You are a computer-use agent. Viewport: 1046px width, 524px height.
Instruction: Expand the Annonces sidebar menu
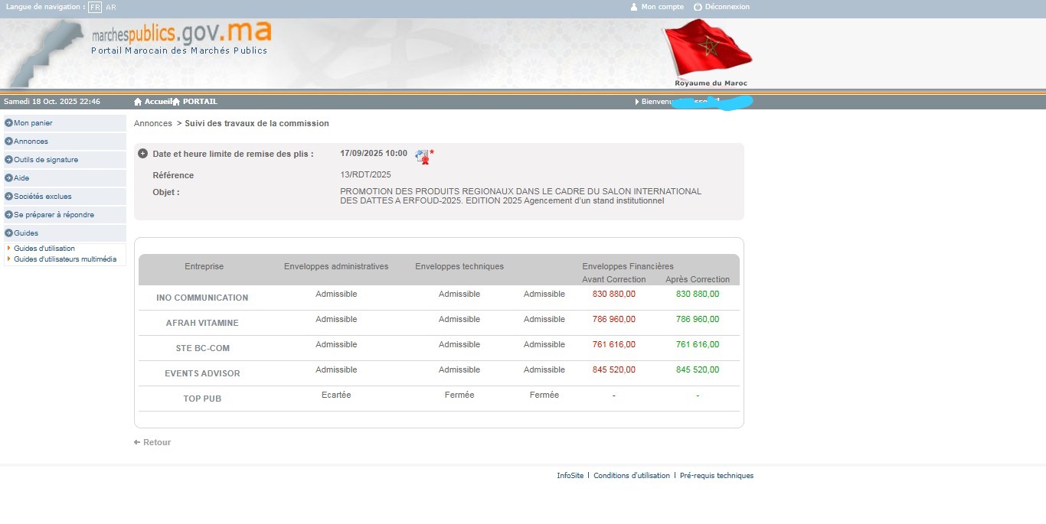coord(31,142)
